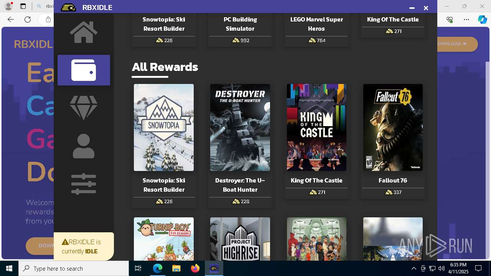This screenshot has height=276, width=491.
Task: Open Edge browser settings and more menu
Action: pyautogui.click(x=466, y=20)
